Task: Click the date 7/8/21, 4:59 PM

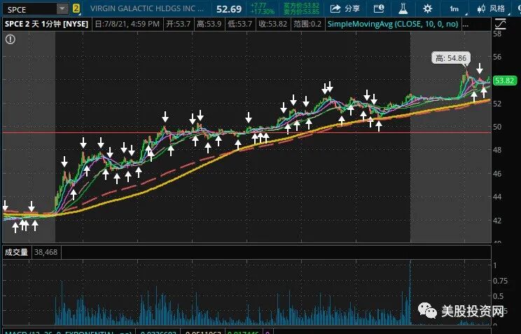Action: click(x=127, y=24)
